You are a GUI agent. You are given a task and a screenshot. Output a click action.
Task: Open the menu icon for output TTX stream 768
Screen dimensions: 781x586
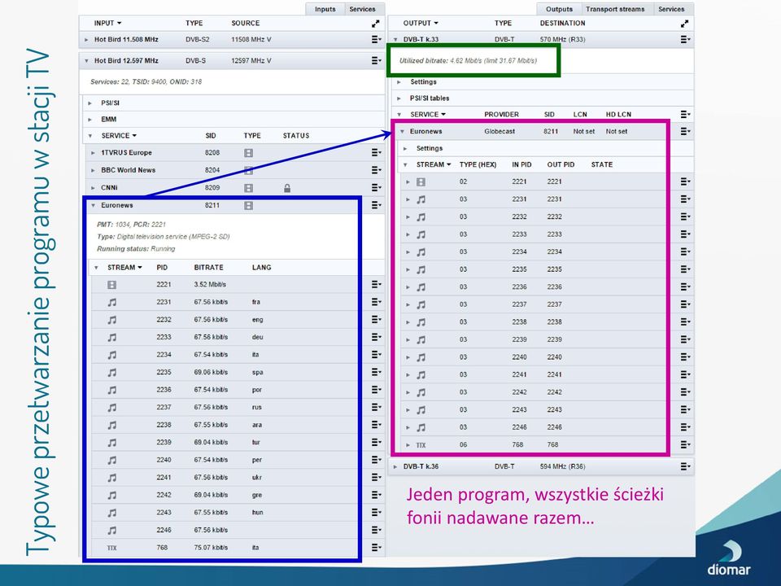(686, 444)
